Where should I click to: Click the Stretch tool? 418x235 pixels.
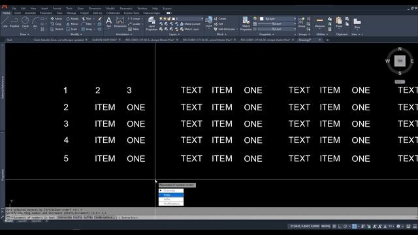tap(57, 29)
